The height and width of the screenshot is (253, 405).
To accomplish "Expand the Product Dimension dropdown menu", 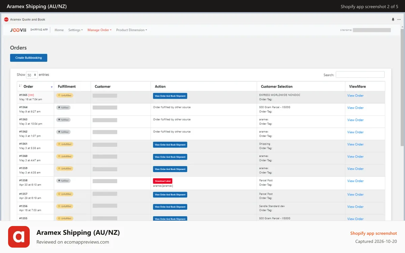I will point(132,30).
